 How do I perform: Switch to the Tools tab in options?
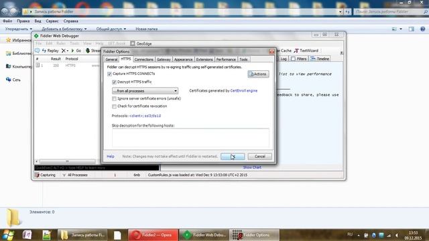[x=243, y=60]
